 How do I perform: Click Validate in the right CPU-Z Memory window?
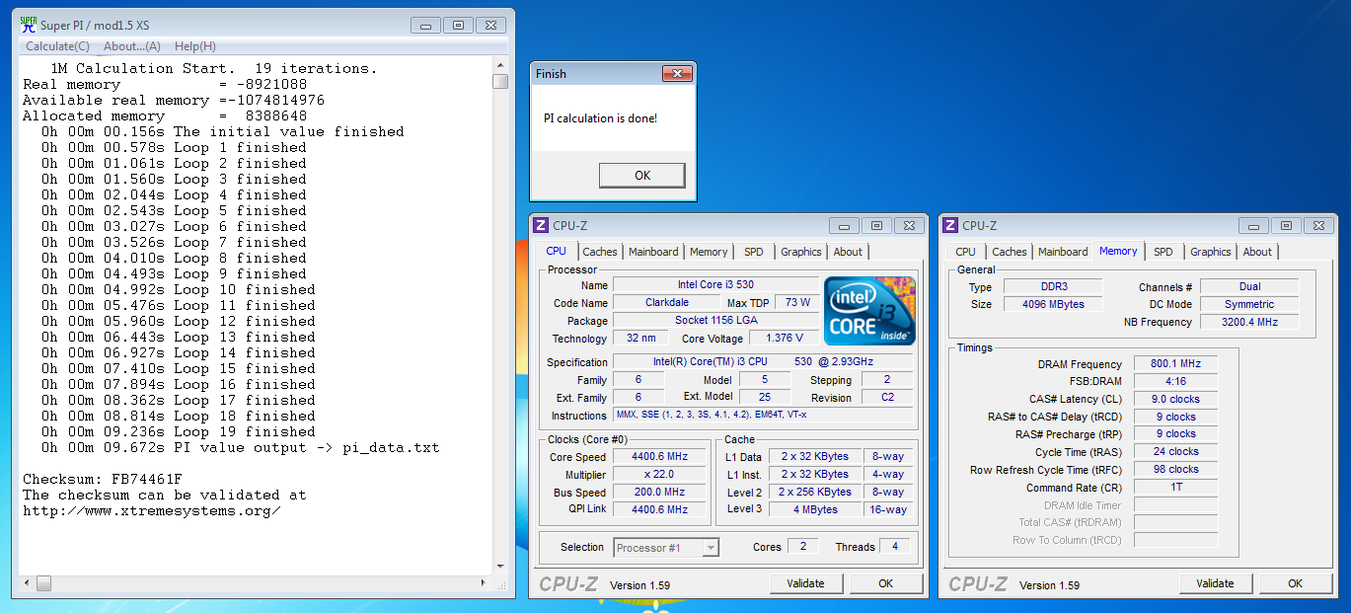[1215, 583]
